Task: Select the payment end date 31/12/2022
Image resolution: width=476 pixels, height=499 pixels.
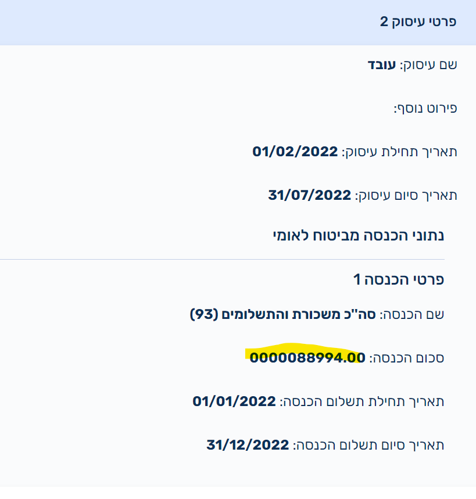Action: 248,446
